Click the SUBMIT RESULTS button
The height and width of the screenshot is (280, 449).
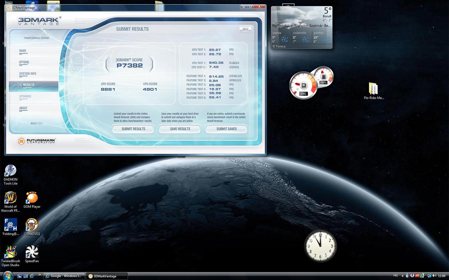133,129
